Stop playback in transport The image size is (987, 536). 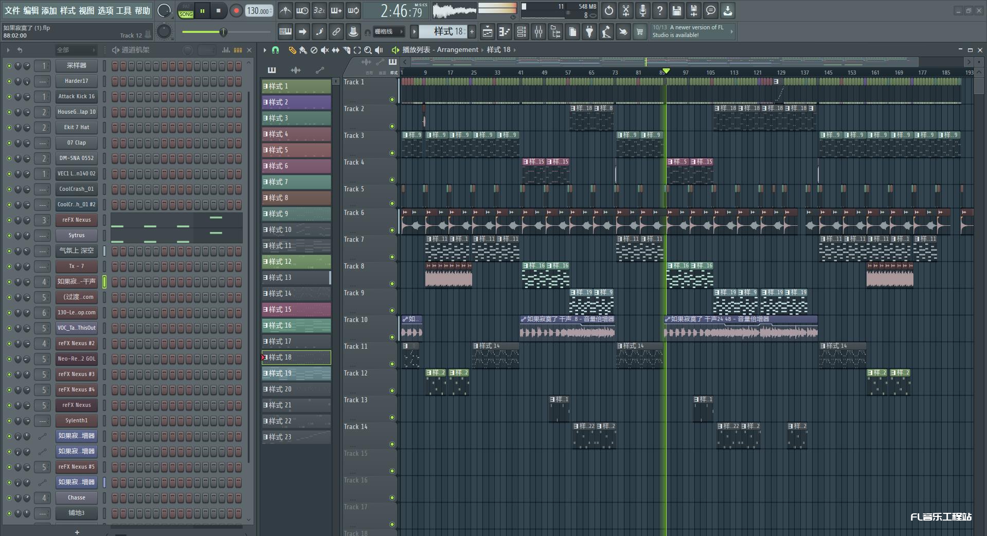pyautogui.click(x=219, y=11)
